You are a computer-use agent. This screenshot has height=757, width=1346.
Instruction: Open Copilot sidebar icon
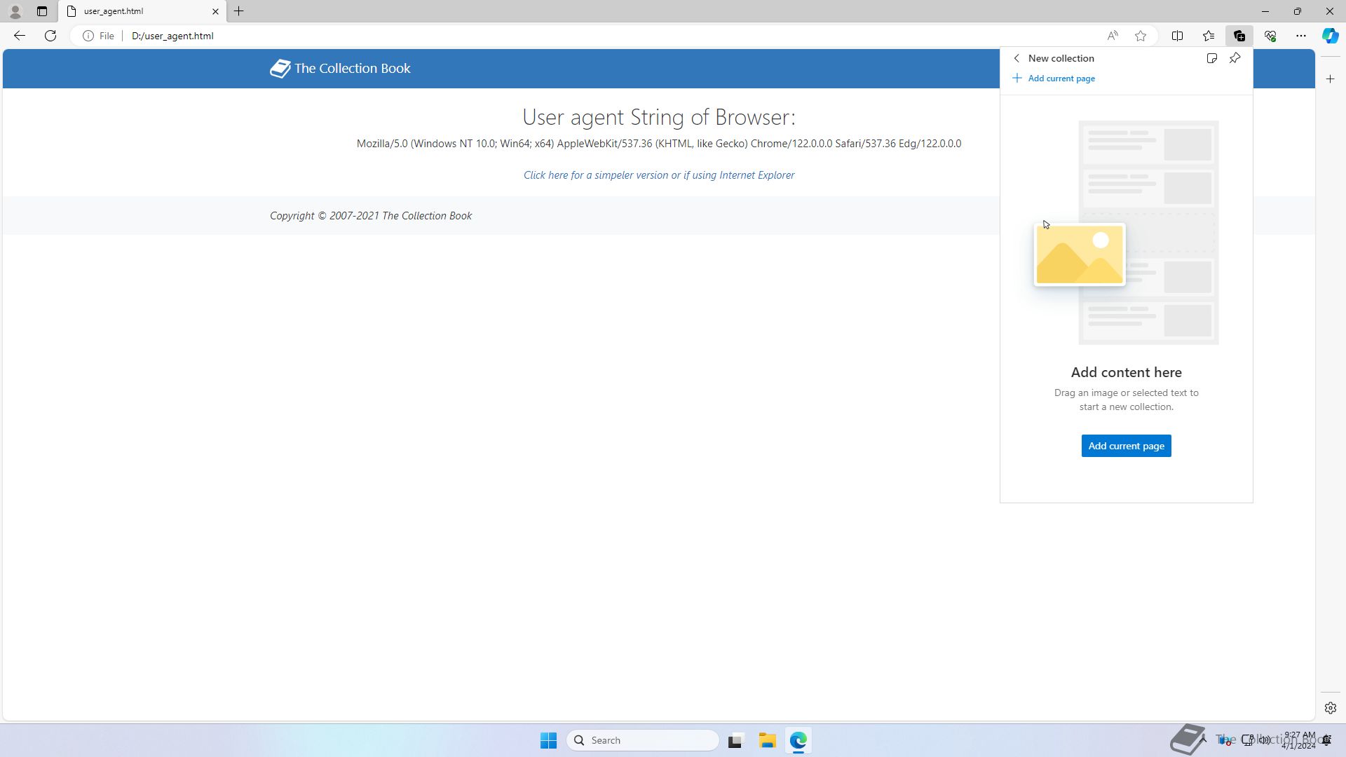pos(1330,36)
